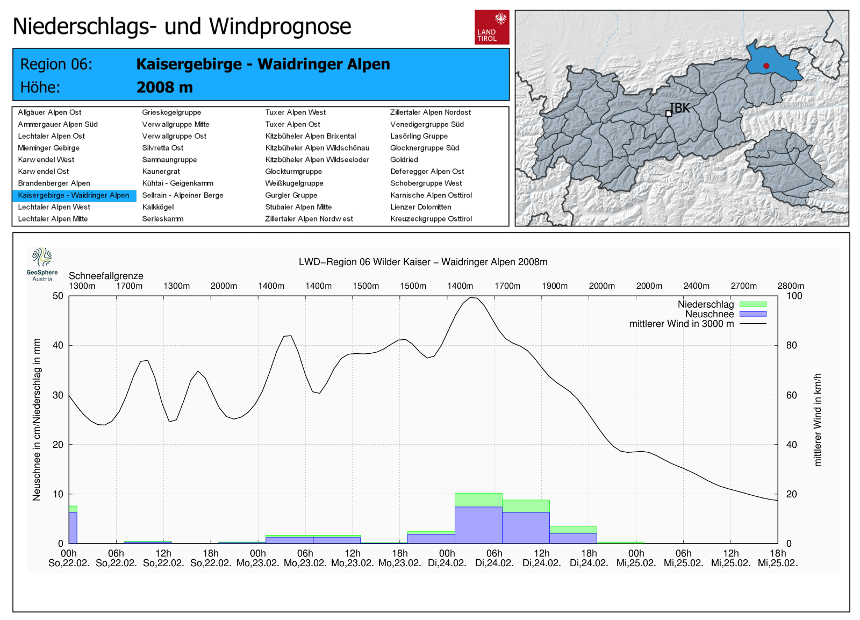This screenshot has width=860, height=620.
Task: Select Glocknergruppe Süd region
Action: (x=424, y=148)
